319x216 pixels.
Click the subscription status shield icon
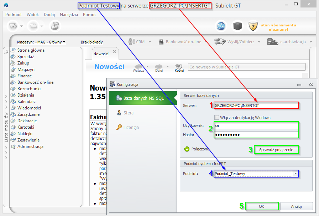click(x=253, y=26)
